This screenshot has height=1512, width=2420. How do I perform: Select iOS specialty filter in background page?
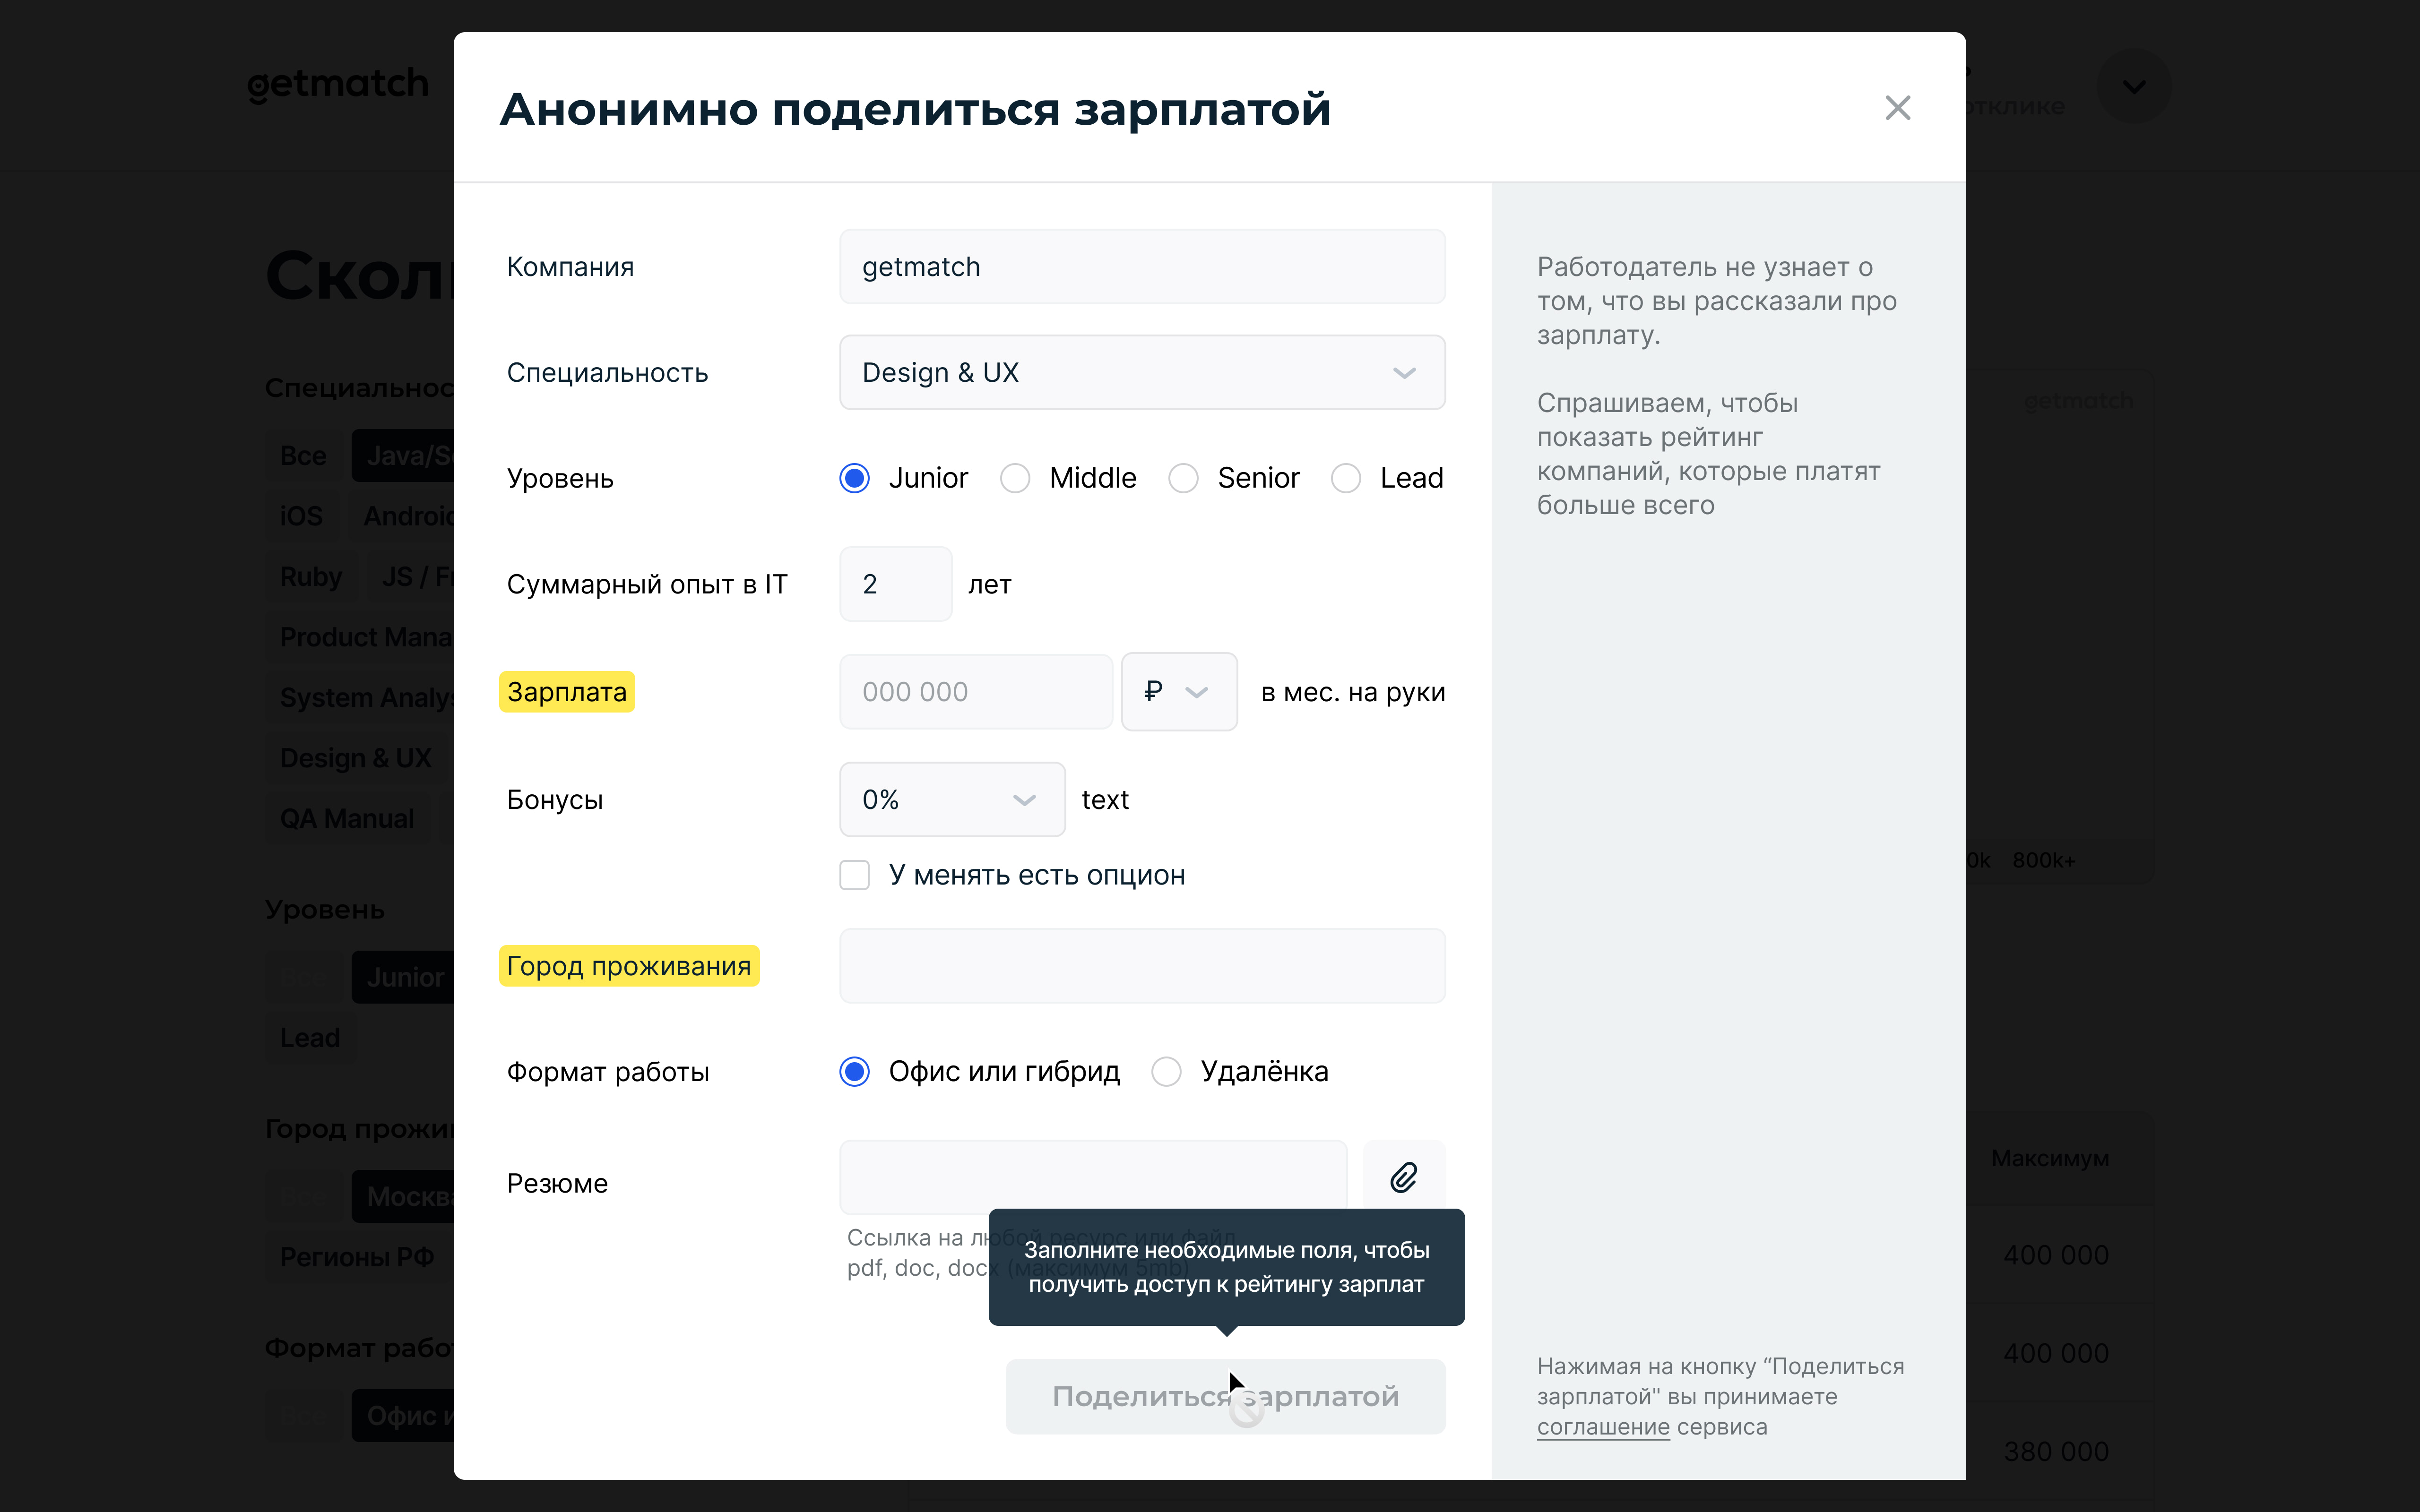click(x=301, y=516)
